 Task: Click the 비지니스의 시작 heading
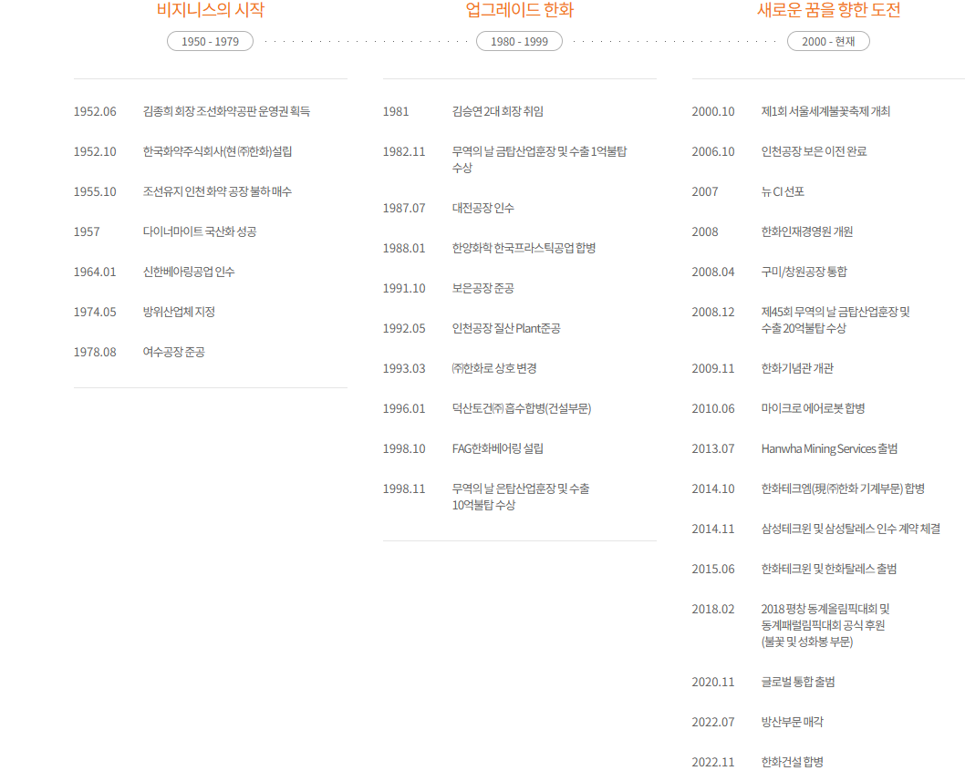tap(211, 10)
